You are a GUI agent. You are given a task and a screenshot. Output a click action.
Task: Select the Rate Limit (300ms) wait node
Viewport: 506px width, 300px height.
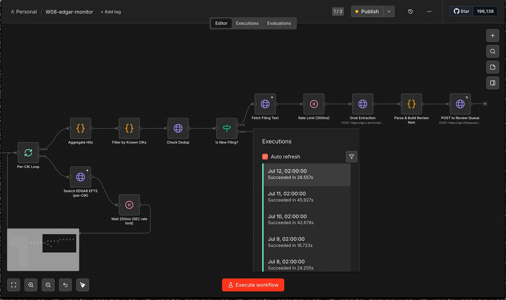(314, 104)
